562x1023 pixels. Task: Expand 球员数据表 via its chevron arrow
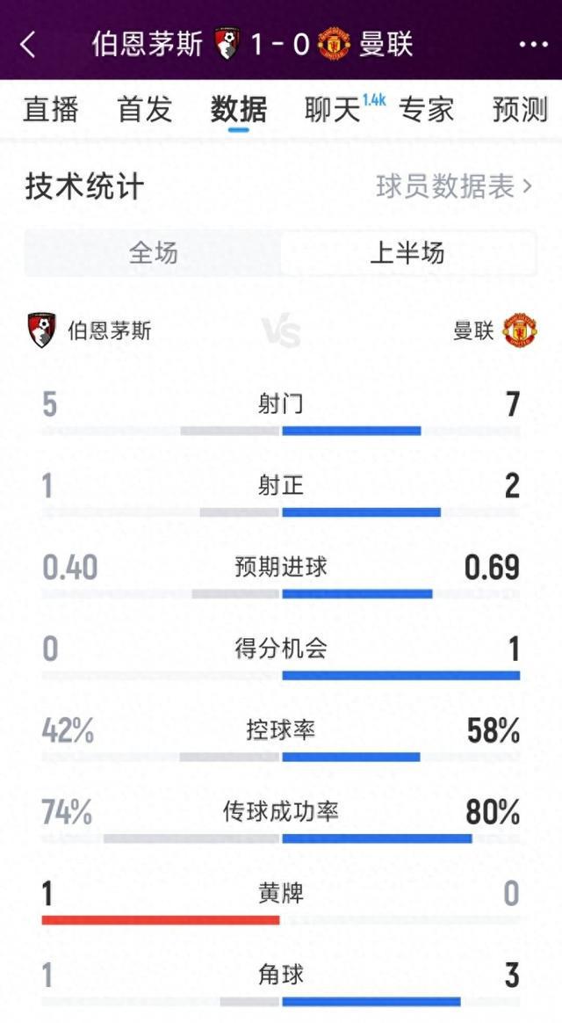(x=527, y=186)
